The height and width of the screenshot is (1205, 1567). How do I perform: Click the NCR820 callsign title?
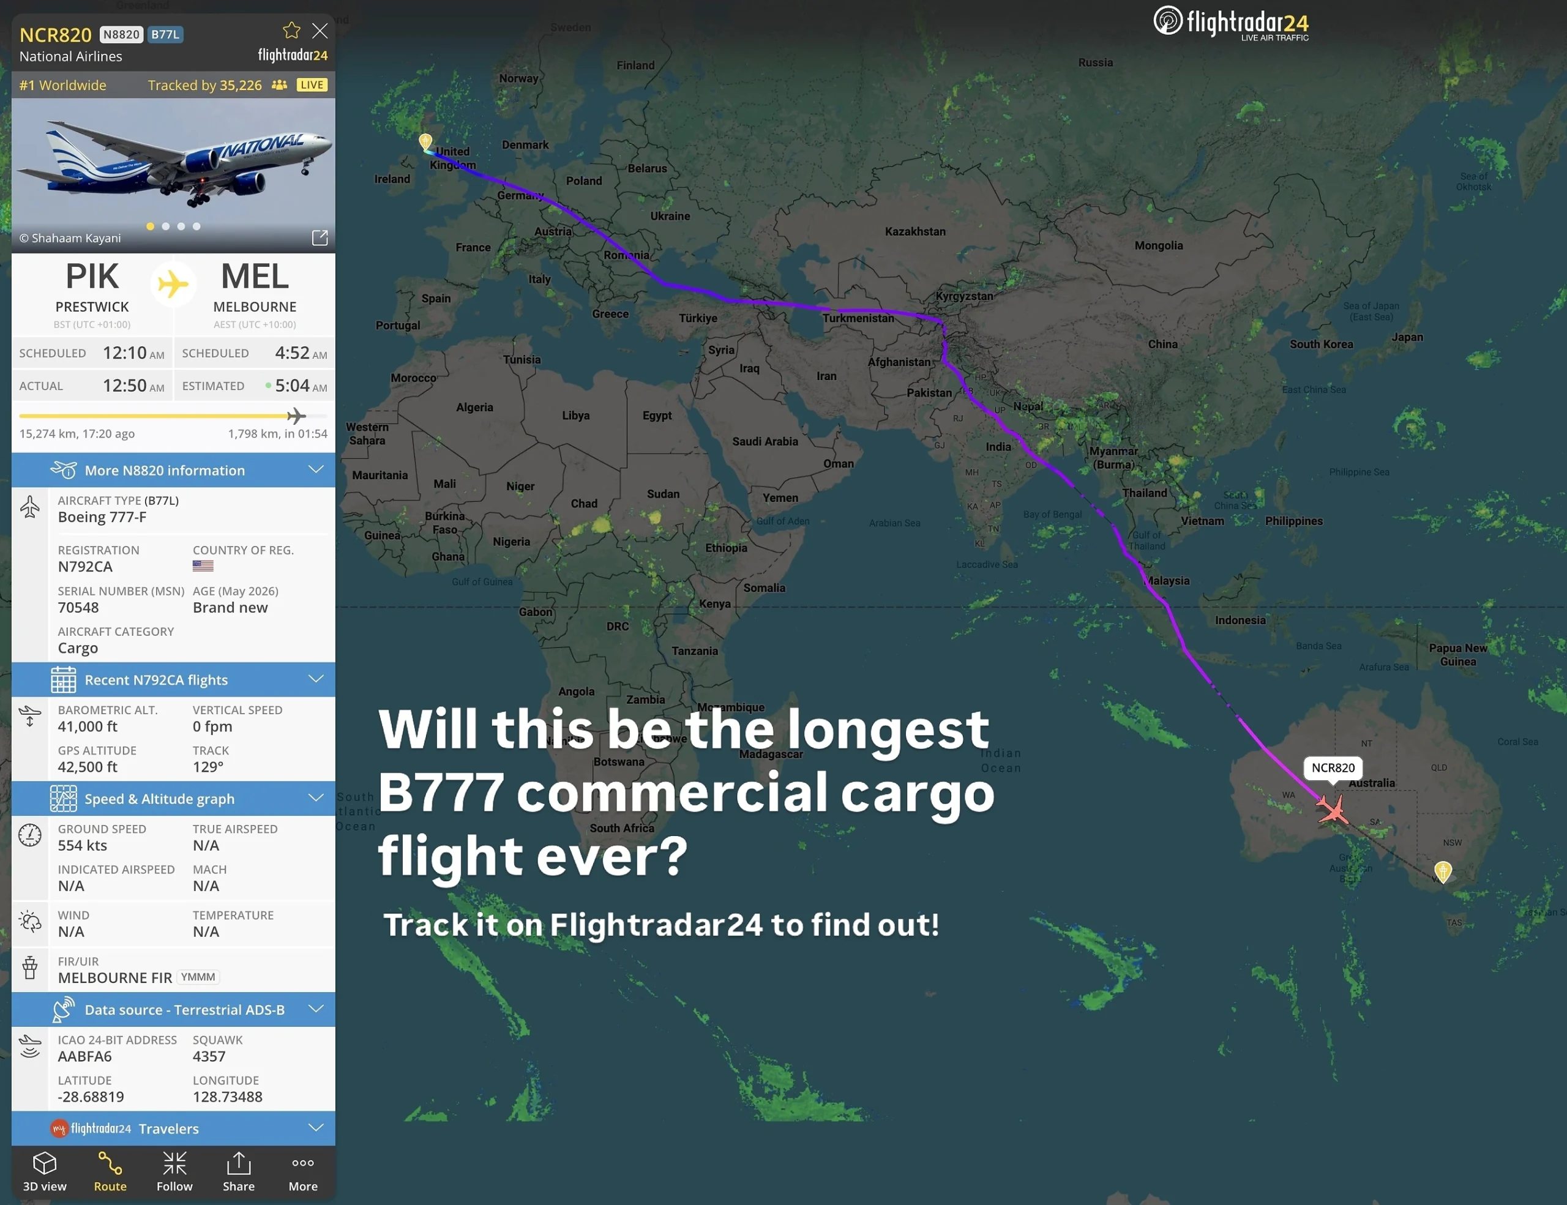pyautogui.click(x=56, y=34)
